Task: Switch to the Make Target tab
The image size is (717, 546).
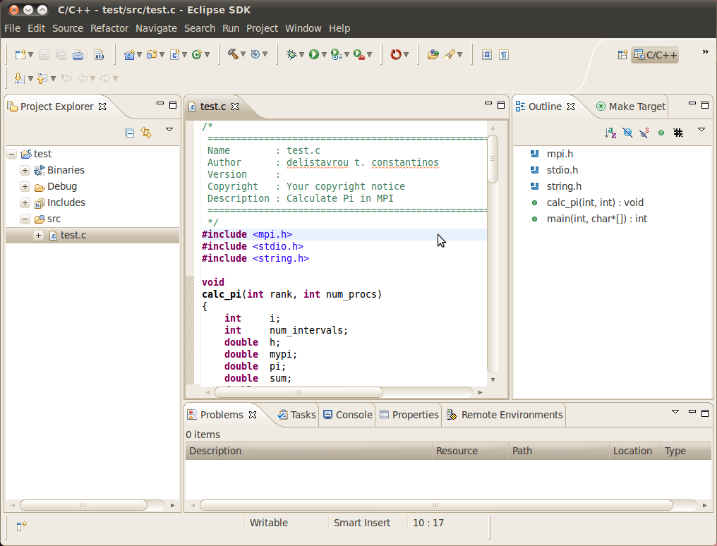Action: click(631, 107)
